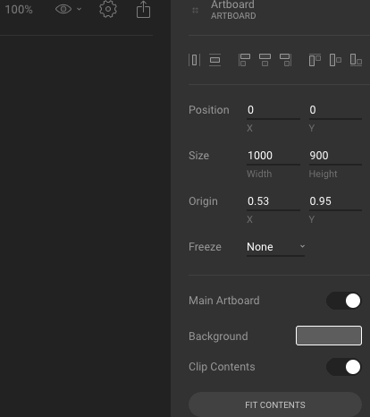Align left edges icon
Image resolution: width=370 pixels, height=417 pixels.
[244, 60]
